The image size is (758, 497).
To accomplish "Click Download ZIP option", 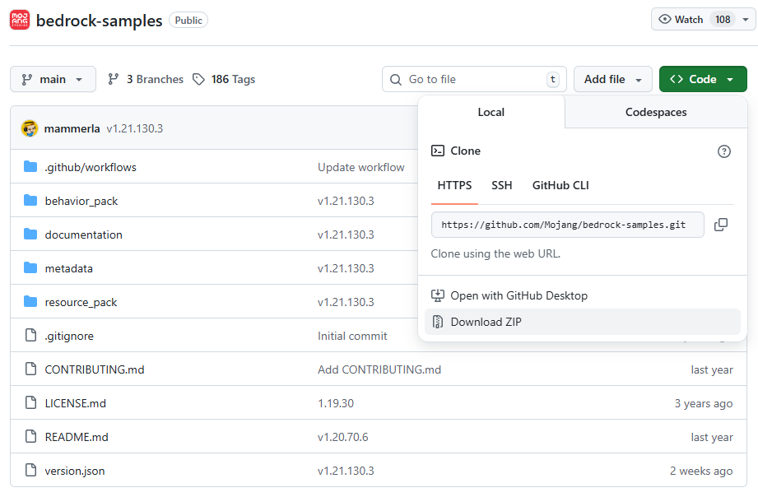I will 486,322.
